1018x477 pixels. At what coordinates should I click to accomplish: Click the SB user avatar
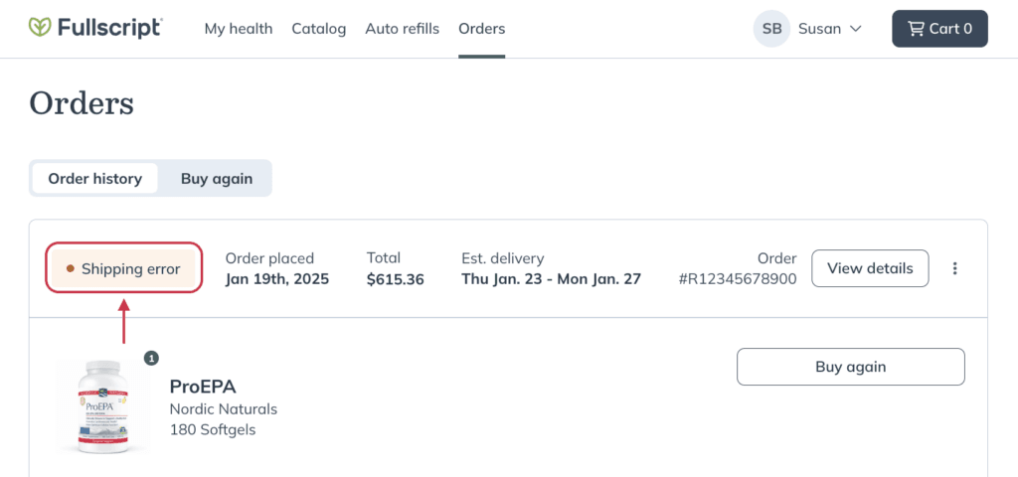(771, 29)
